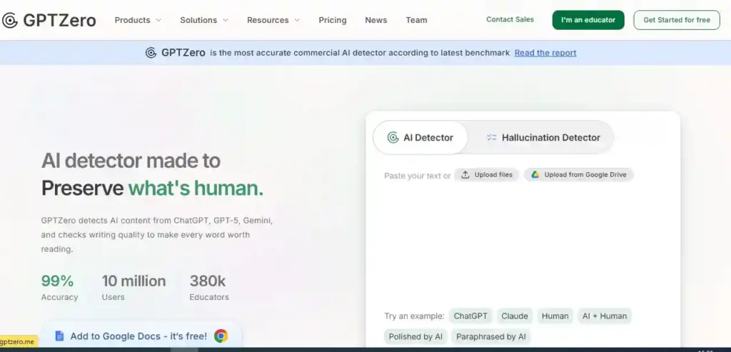The width and height of the screenshot is (731, 352).
Task: Click the I'm an educator button
Action: [x=588, y=20]
